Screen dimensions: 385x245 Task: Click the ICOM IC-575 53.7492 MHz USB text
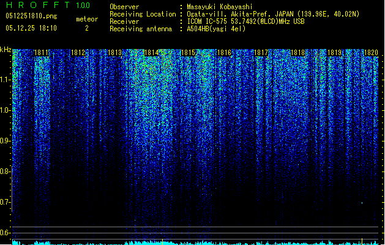click(x=245, y=21)
